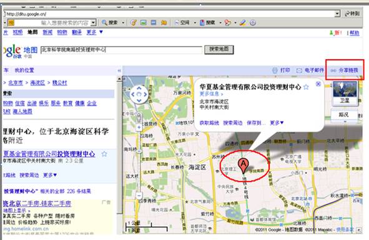Screen dimensions: 369x240
Task: Click the 北京市 breadcrumb link
Action: coord(16,83)
